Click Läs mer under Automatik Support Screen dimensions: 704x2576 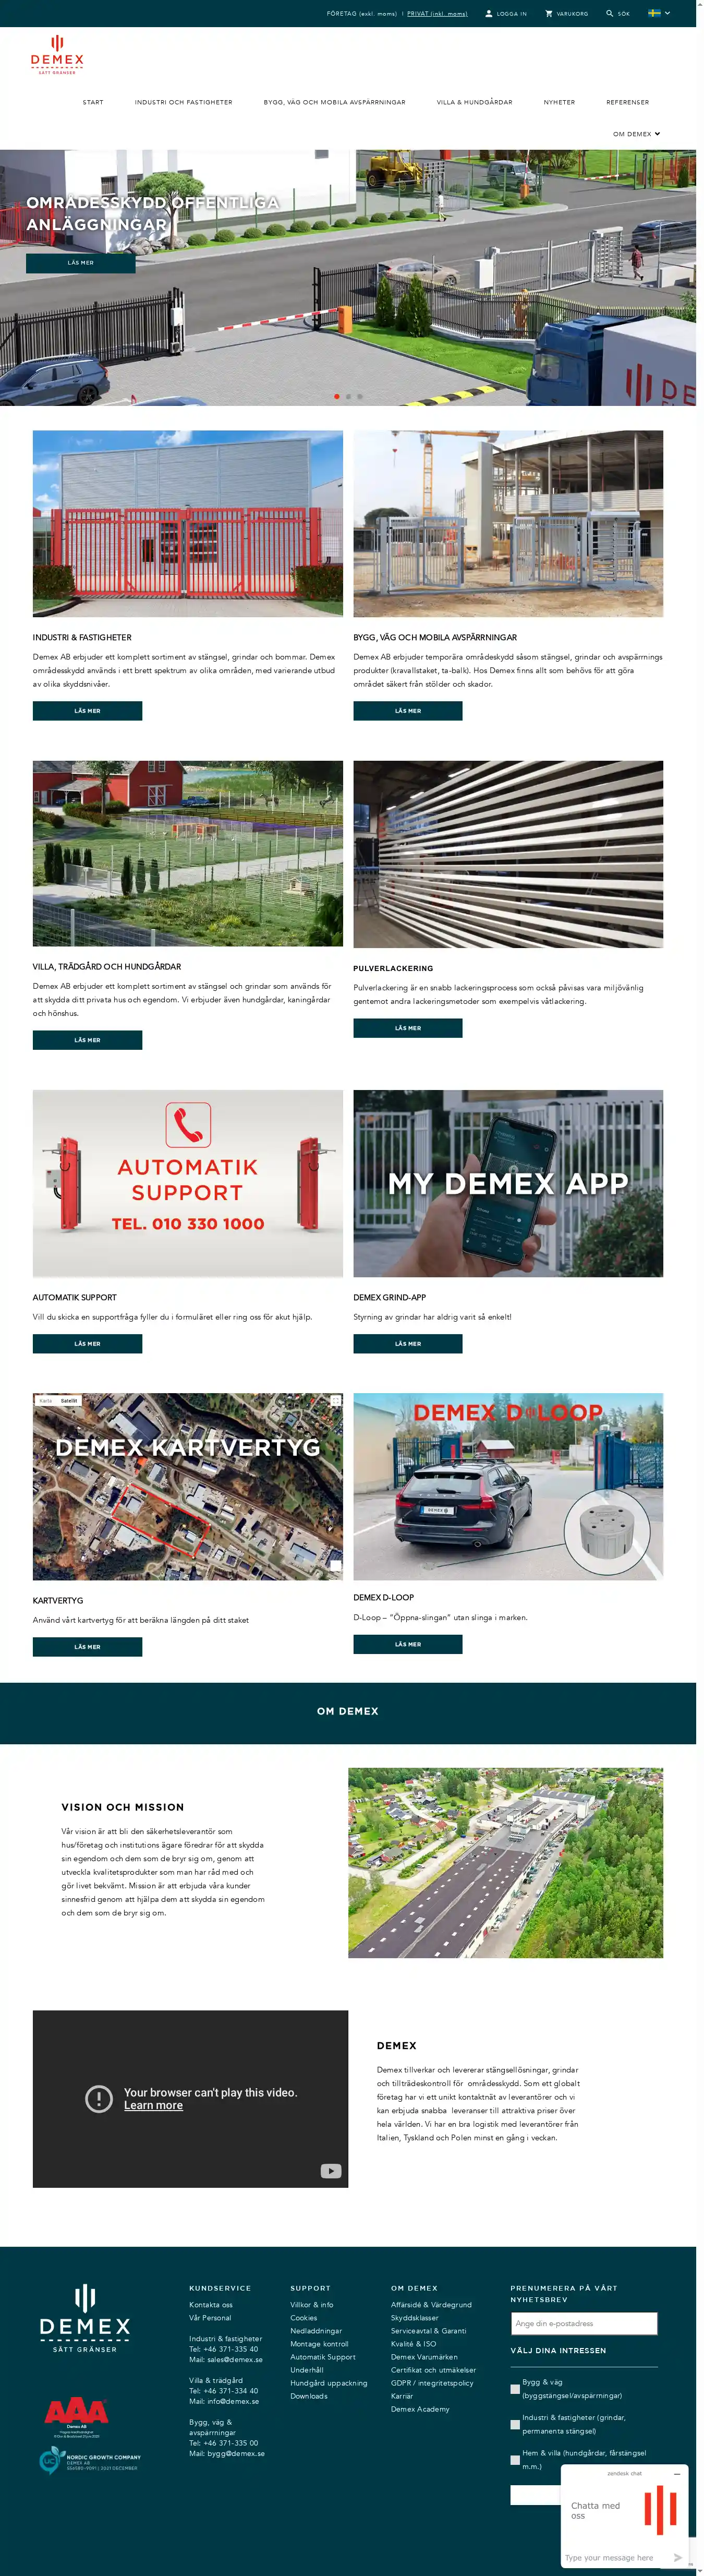tap(87, 1343)
